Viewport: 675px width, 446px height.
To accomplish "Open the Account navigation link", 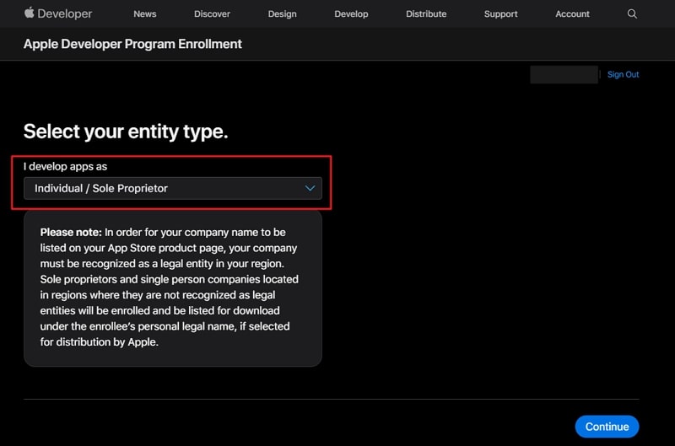I will [572, 13].
